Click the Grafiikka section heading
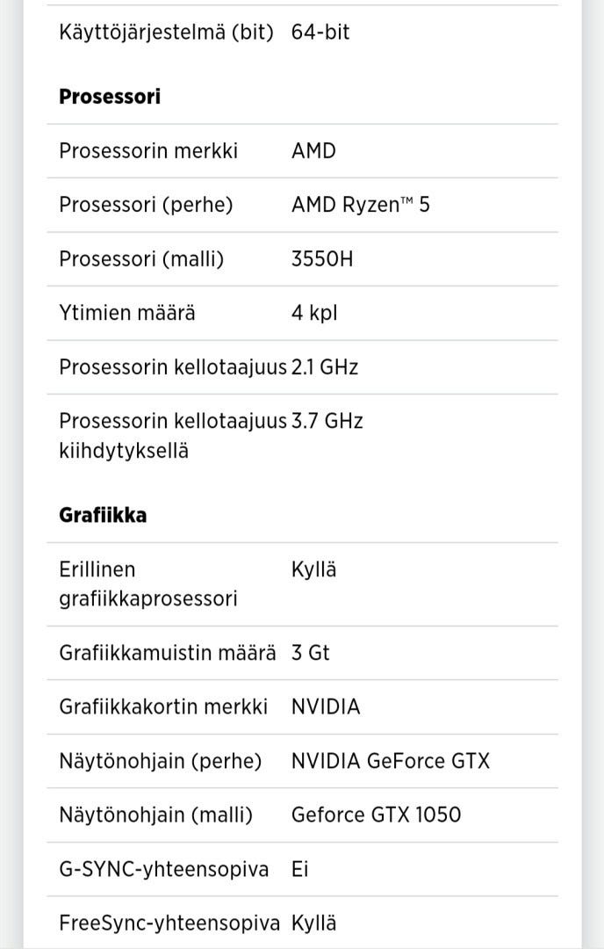604x949 pixels. click(103, 515)
